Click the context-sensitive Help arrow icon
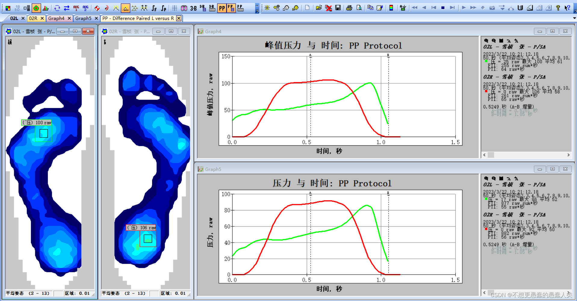This screenshot has height=301, width=577. coord(567,8)
